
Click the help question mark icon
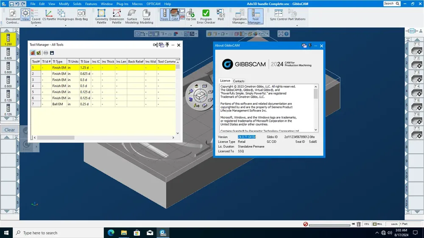286,34
